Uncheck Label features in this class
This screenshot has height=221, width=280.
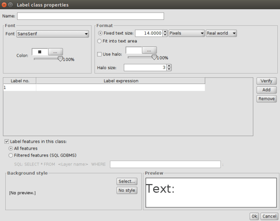click(x=7, y=141)
